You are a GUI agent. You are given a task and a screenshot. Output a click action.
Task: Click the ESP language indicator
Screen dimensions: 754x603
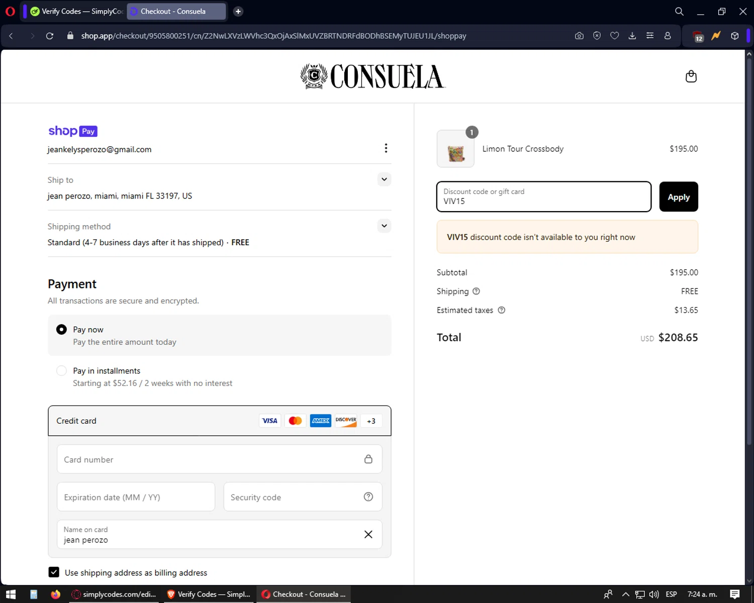[x=671, y=594]
